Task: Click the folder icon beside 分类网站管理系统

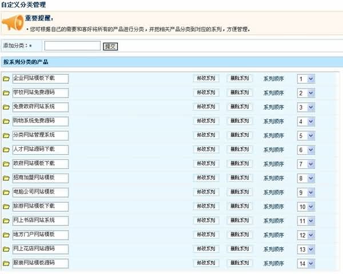Action: [x=6, y=136]
